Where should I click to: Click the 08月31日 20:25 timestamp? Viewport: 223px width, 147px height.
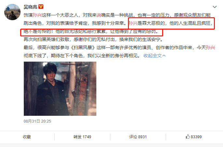[x=37, y=121]
